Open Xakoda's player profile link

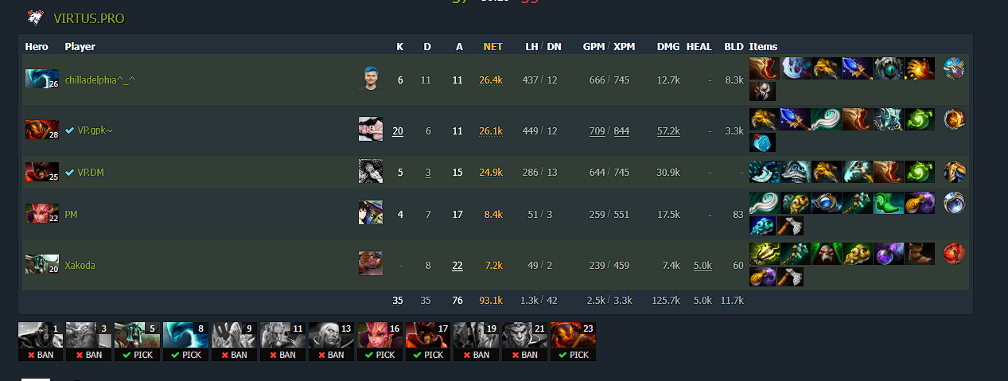point(80,265)
